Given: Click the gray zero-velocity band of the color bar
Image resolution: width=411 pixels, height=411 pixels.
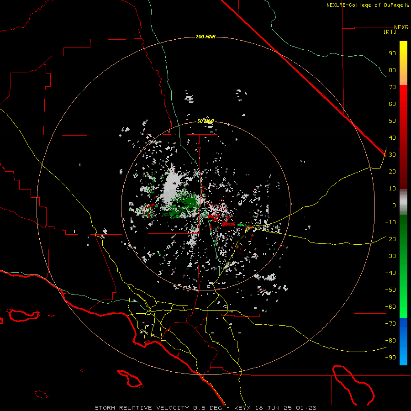Looking at the screenshot, I should click(403, 202).
